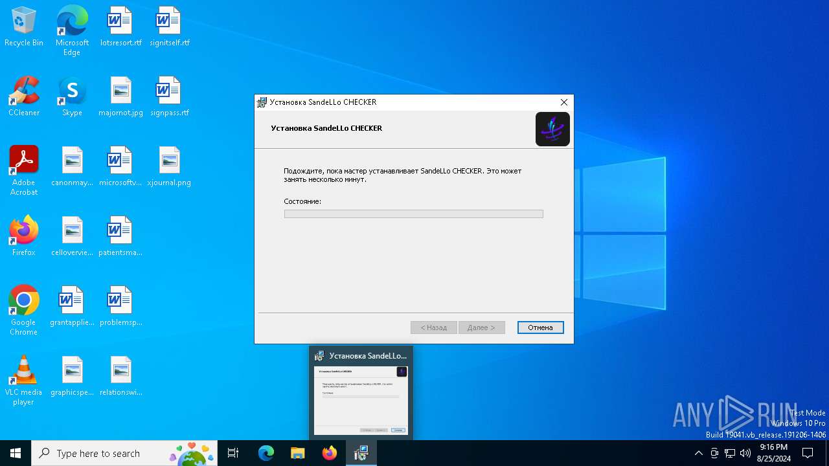Select microsoftv document on desktop

[120, 166]
